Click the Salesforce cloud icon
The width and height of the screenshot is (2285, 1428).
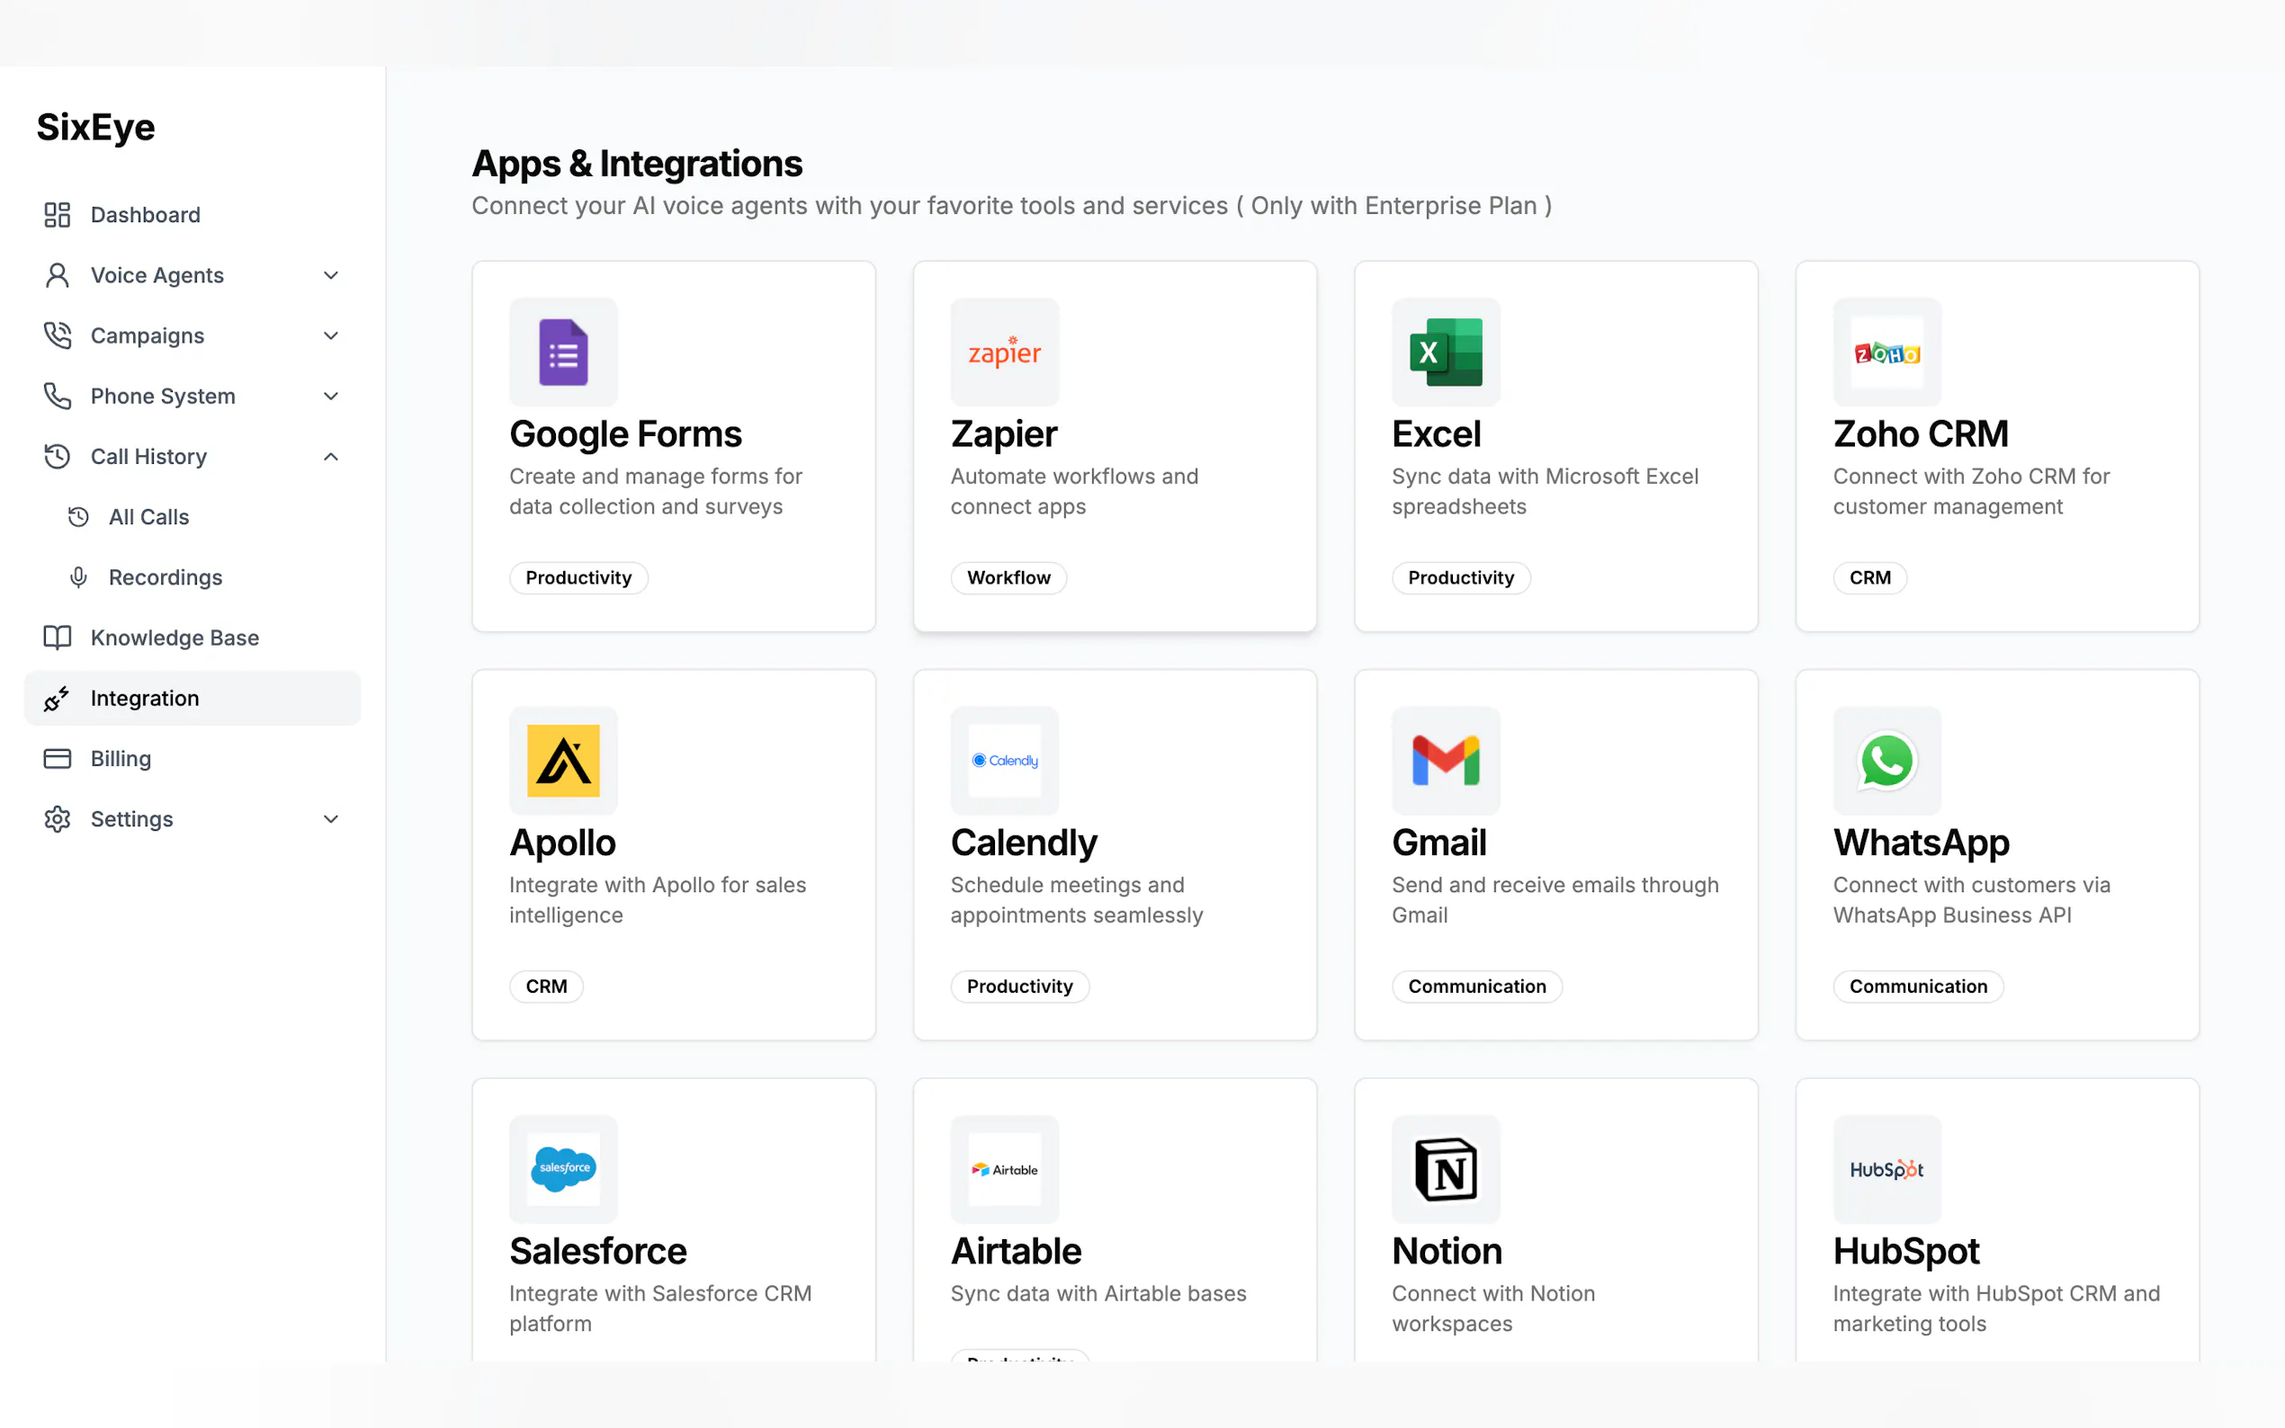coord(563,1169)
